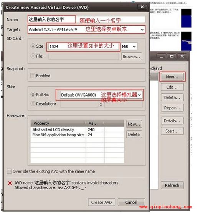Select the SD Card Size radio button
Image resolution: width=198 pixels, height=215 pixels.
pyautogui.click(x=33, y=46)
